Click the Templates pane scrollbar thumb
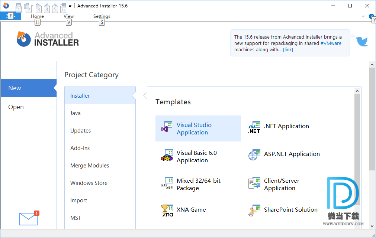Screen dimensions: 376x238 coord(357,149)
